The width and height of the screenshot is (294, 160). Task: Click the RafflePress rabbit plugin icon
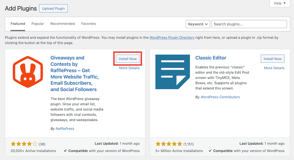28,72
